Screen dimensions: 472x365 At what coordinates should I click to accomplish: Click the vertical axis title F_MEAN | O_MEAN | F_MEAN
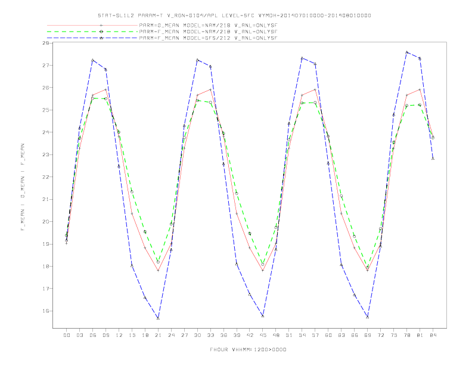pyautogui.click(x=23, y=187)
